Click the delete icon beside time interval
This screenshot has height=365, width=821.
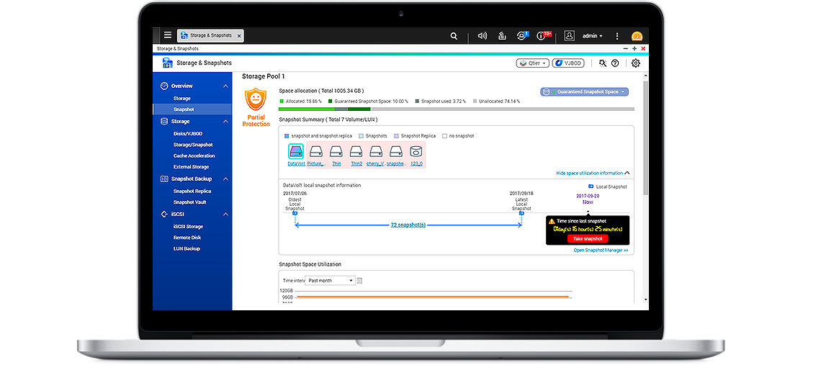pos(360,281)
